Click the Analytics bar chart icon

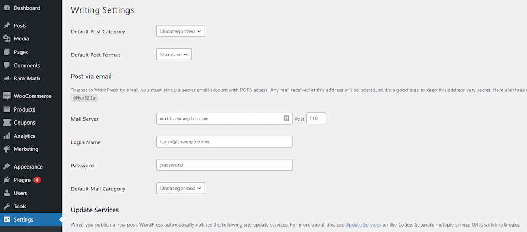pos(7,136)
